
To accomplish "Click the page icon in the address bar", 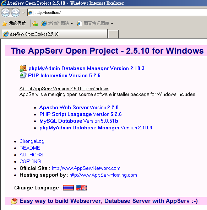I will pos(31,12).
